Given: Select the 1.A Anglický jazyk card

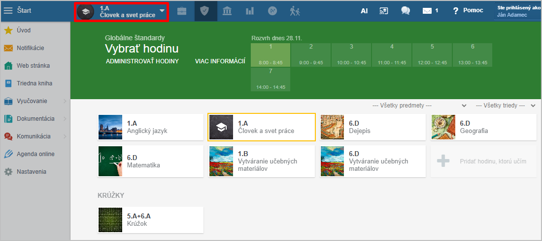Looking at the screenshot, I should [x=151, y=127].
